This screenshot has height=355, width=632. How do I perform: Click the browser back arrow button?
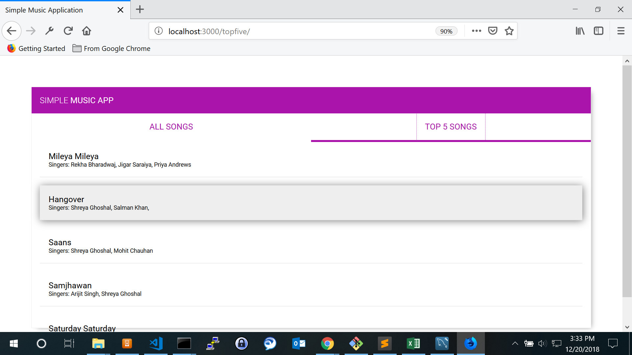click(12, 31)
